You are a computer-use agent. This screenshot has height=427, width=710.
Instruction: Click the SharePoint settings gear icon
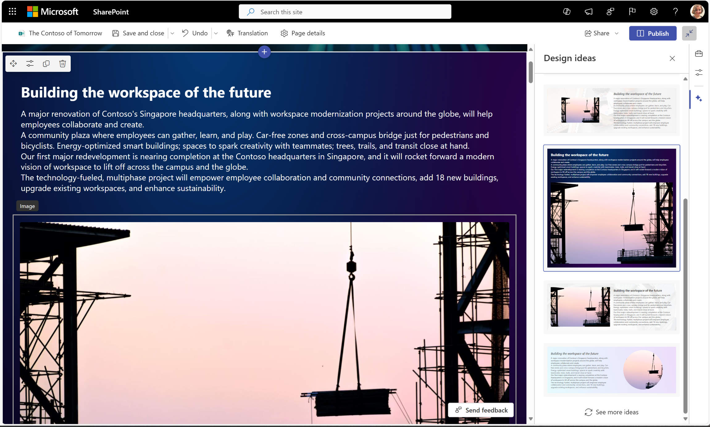(655, 11)
